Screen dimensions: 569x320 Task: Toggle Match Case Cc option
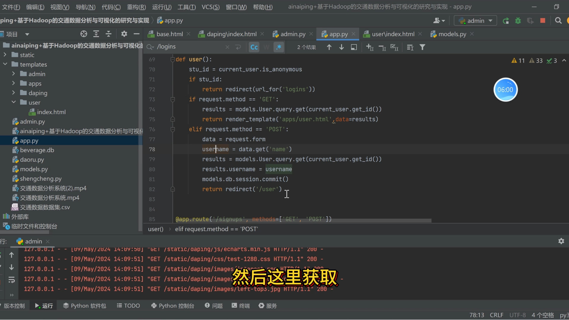pos(254,47)
